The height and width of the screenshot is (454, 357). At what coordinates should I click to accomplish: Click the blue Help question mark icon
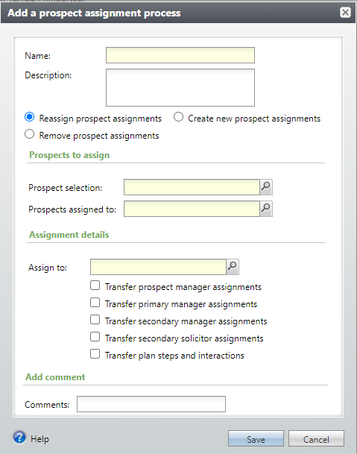(19, 438)
